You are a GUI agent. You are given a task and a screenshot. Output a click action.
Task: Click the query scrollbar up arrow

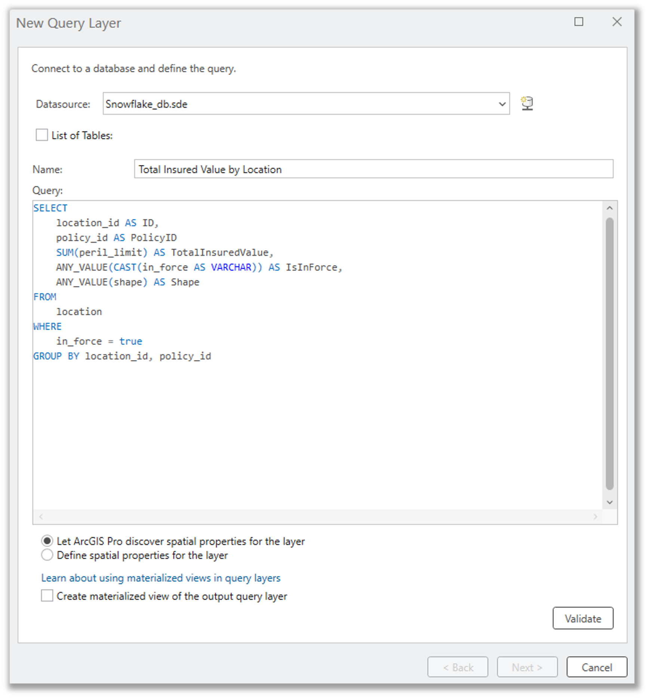pyautogui.click(x=609, y=207)
